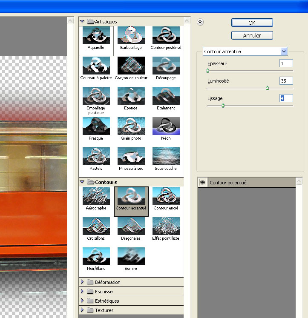Toggle visibility eye of Contour accentué effect layer
The width and height of the screenshot is (308, 318).
click(202, 182)
